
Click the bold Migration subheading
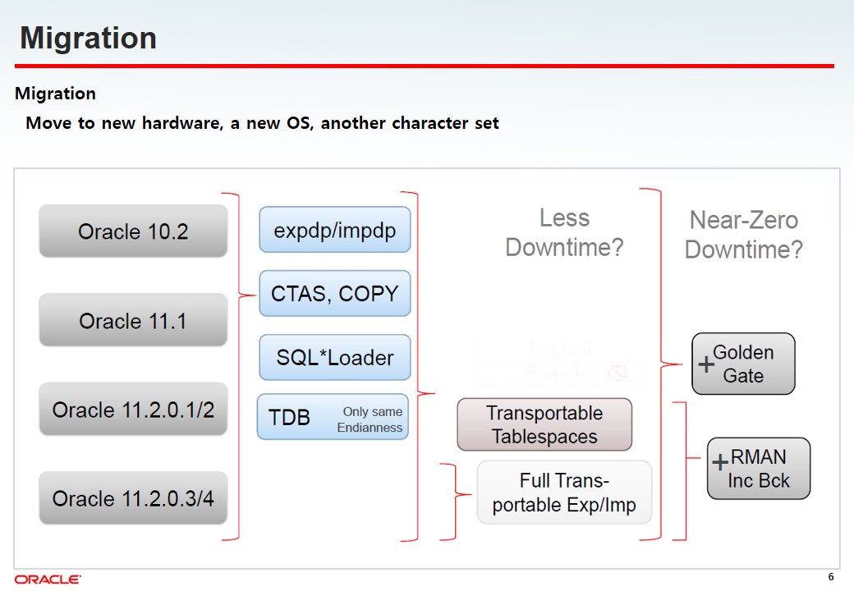point(55,94)
